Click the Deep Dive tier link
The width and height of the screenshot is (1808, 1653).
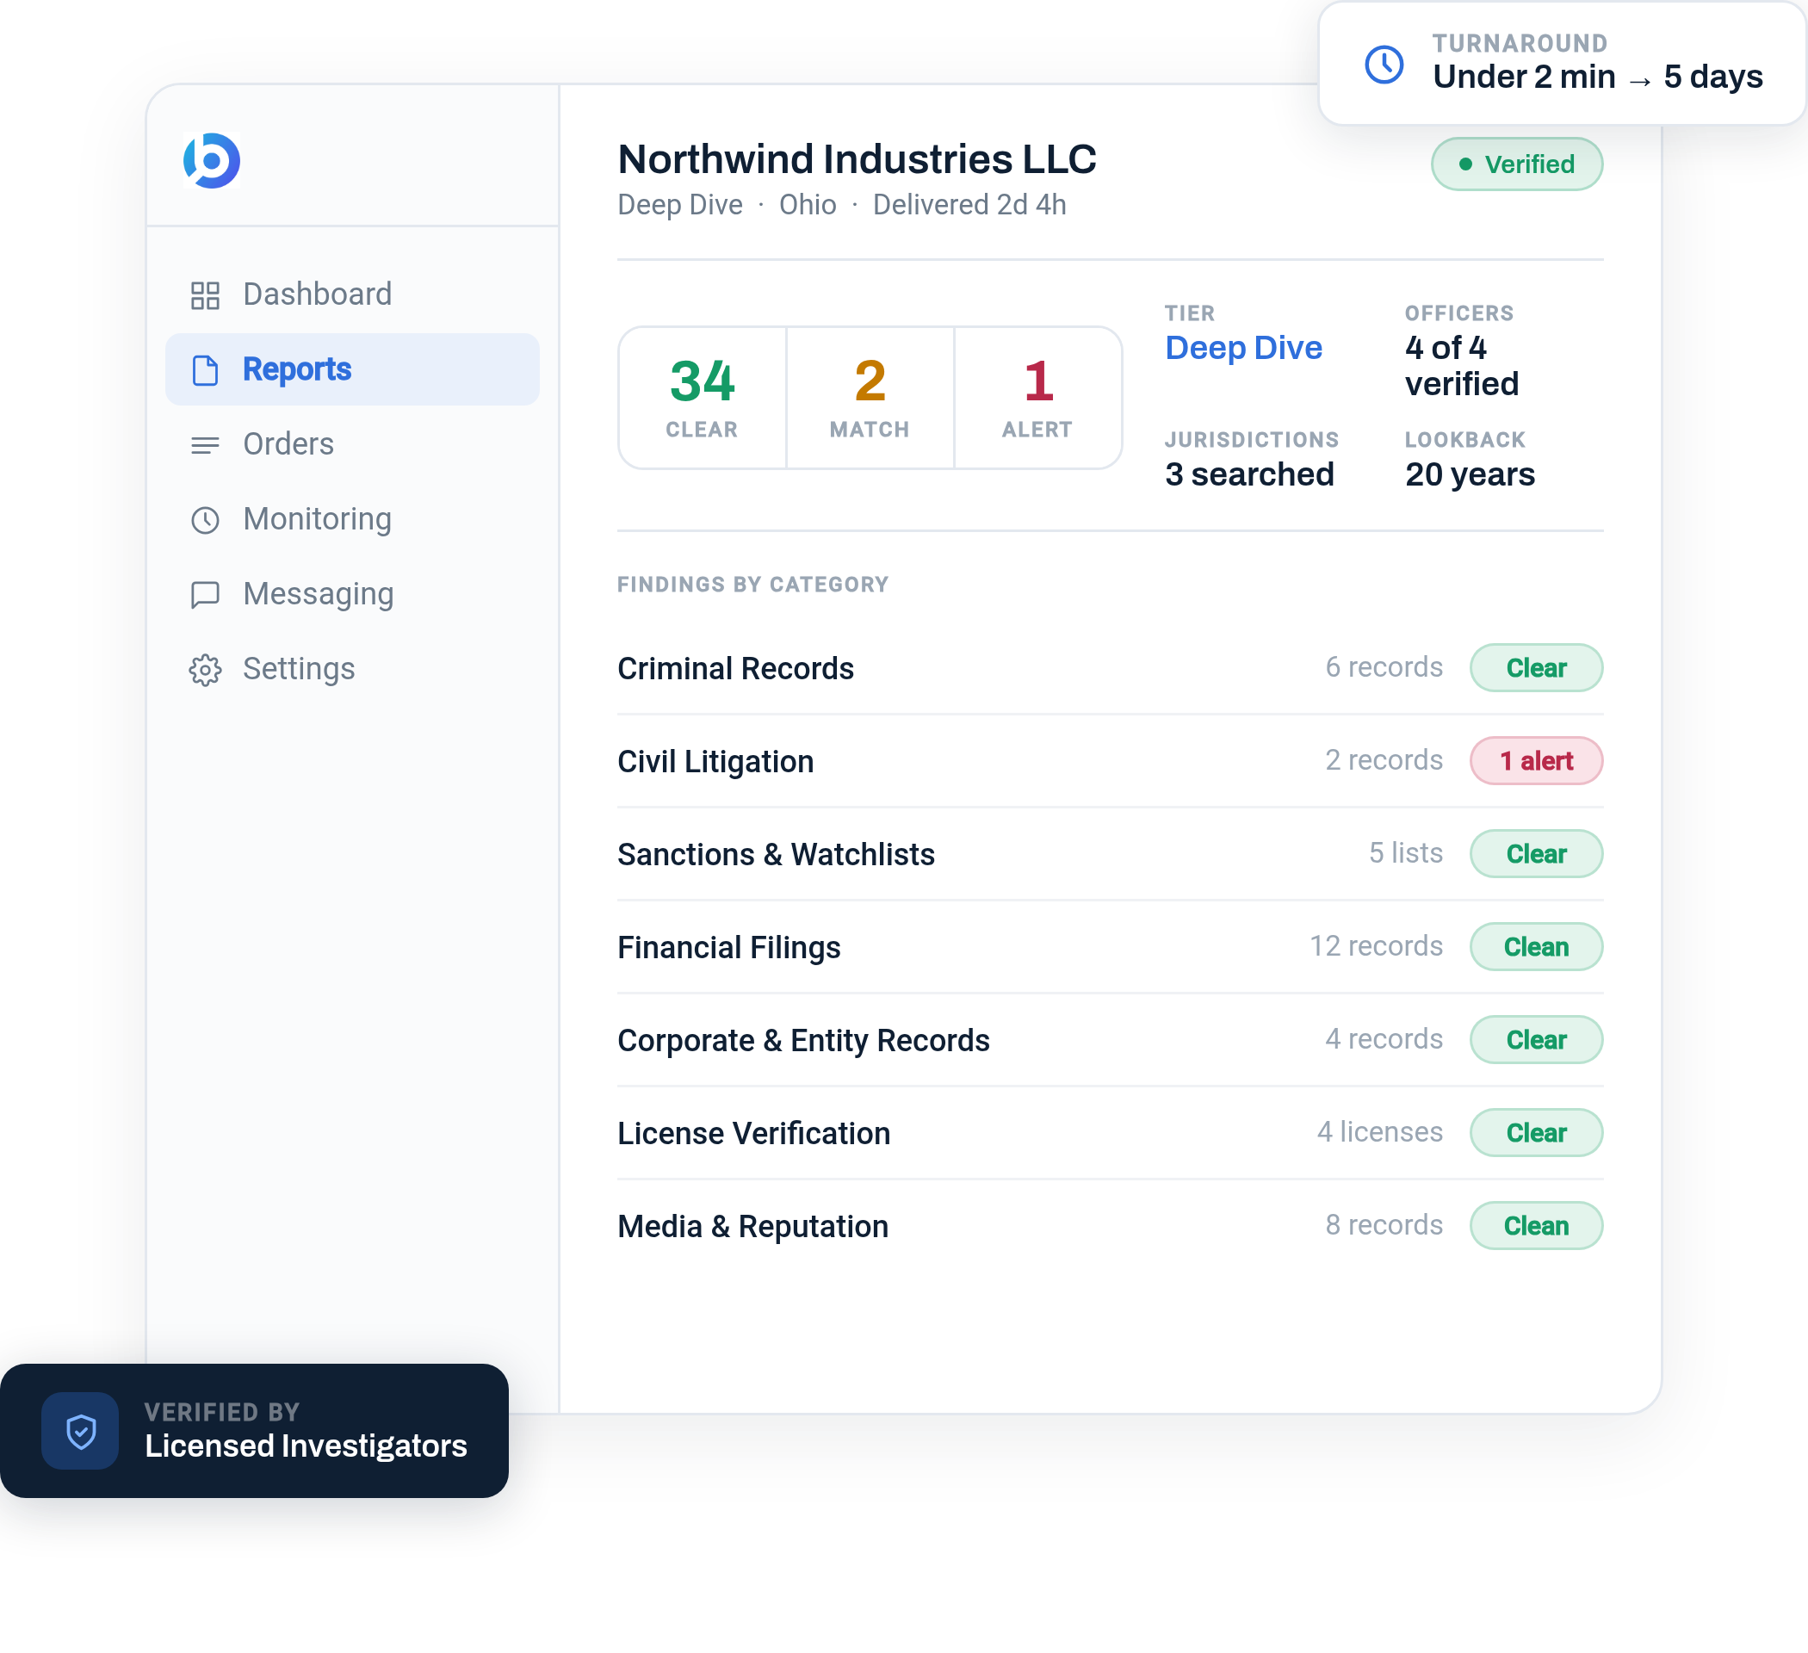pos(1243,348)
